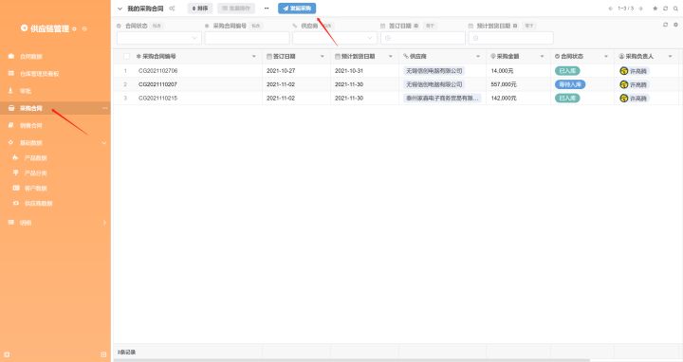The image size is (683, 362).
Task: Click the condition tag next to the 签订日期 filter
Action: coord(430,26)
